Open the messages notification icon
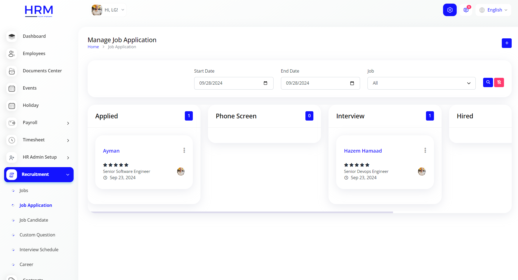Viewport: 518px width, 280px height. (x=466, y=10)
